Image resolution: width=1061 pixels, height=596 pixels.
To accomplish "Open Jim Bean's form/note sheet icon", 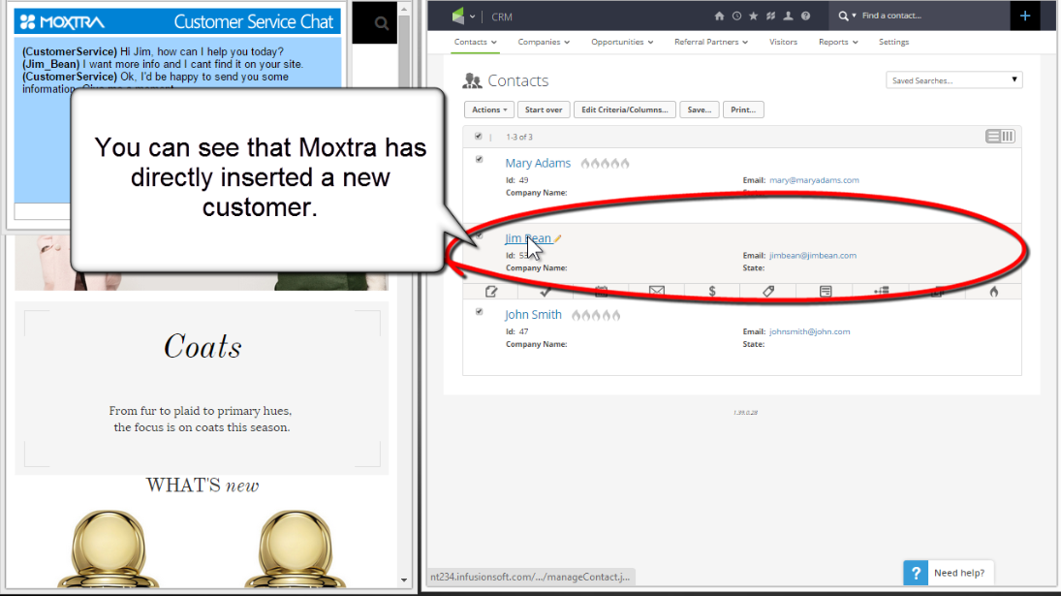I will click(x=826, y=292).
